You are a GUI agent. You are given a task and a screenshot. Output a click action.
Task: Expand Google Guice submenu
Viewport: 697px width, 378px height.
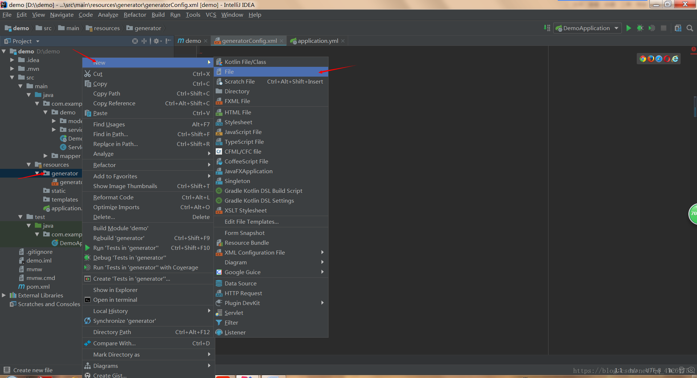[271, 272]
